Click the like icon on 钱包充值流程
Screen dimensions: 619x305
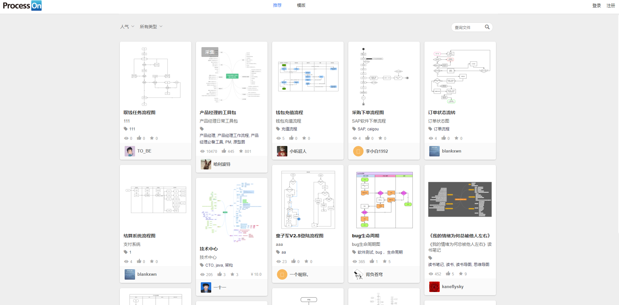coord(291,138)
